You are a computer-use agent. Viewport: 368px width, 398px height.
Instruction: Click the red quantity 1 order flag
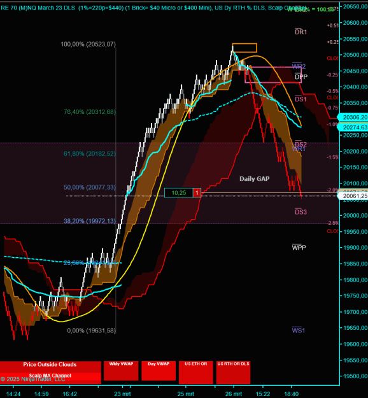pos(197,193)
